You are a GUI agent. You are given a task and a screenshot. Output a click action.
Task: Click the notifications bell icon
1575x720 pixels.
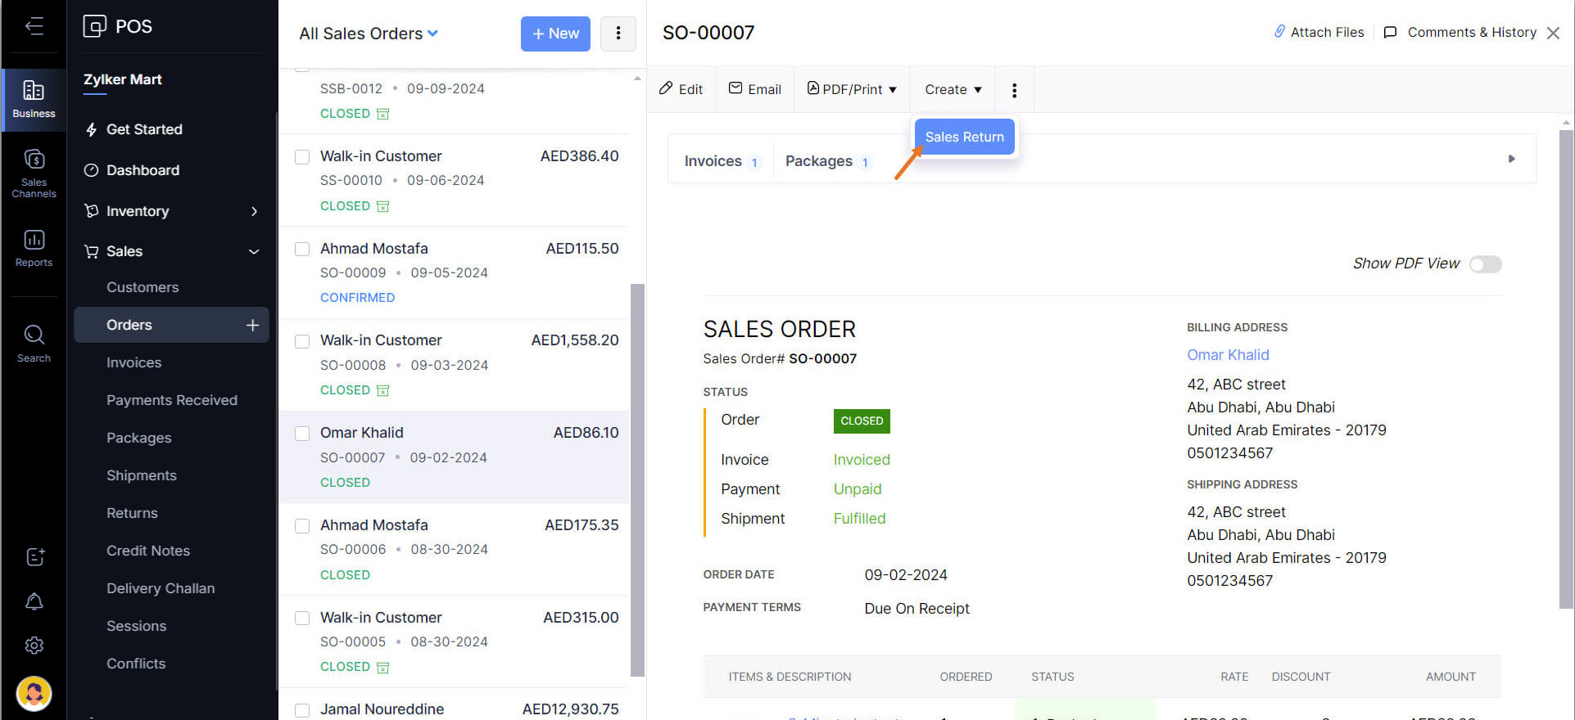34,602
